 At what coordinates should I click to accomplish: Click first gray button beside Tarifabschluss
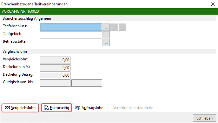(114, 27)
